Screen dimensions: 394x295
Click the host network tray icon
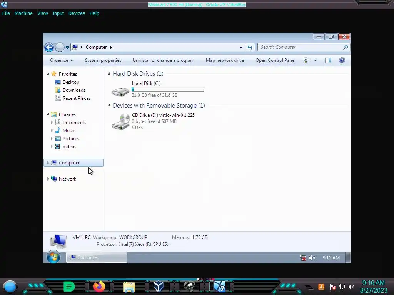click(x=342, y=287)
